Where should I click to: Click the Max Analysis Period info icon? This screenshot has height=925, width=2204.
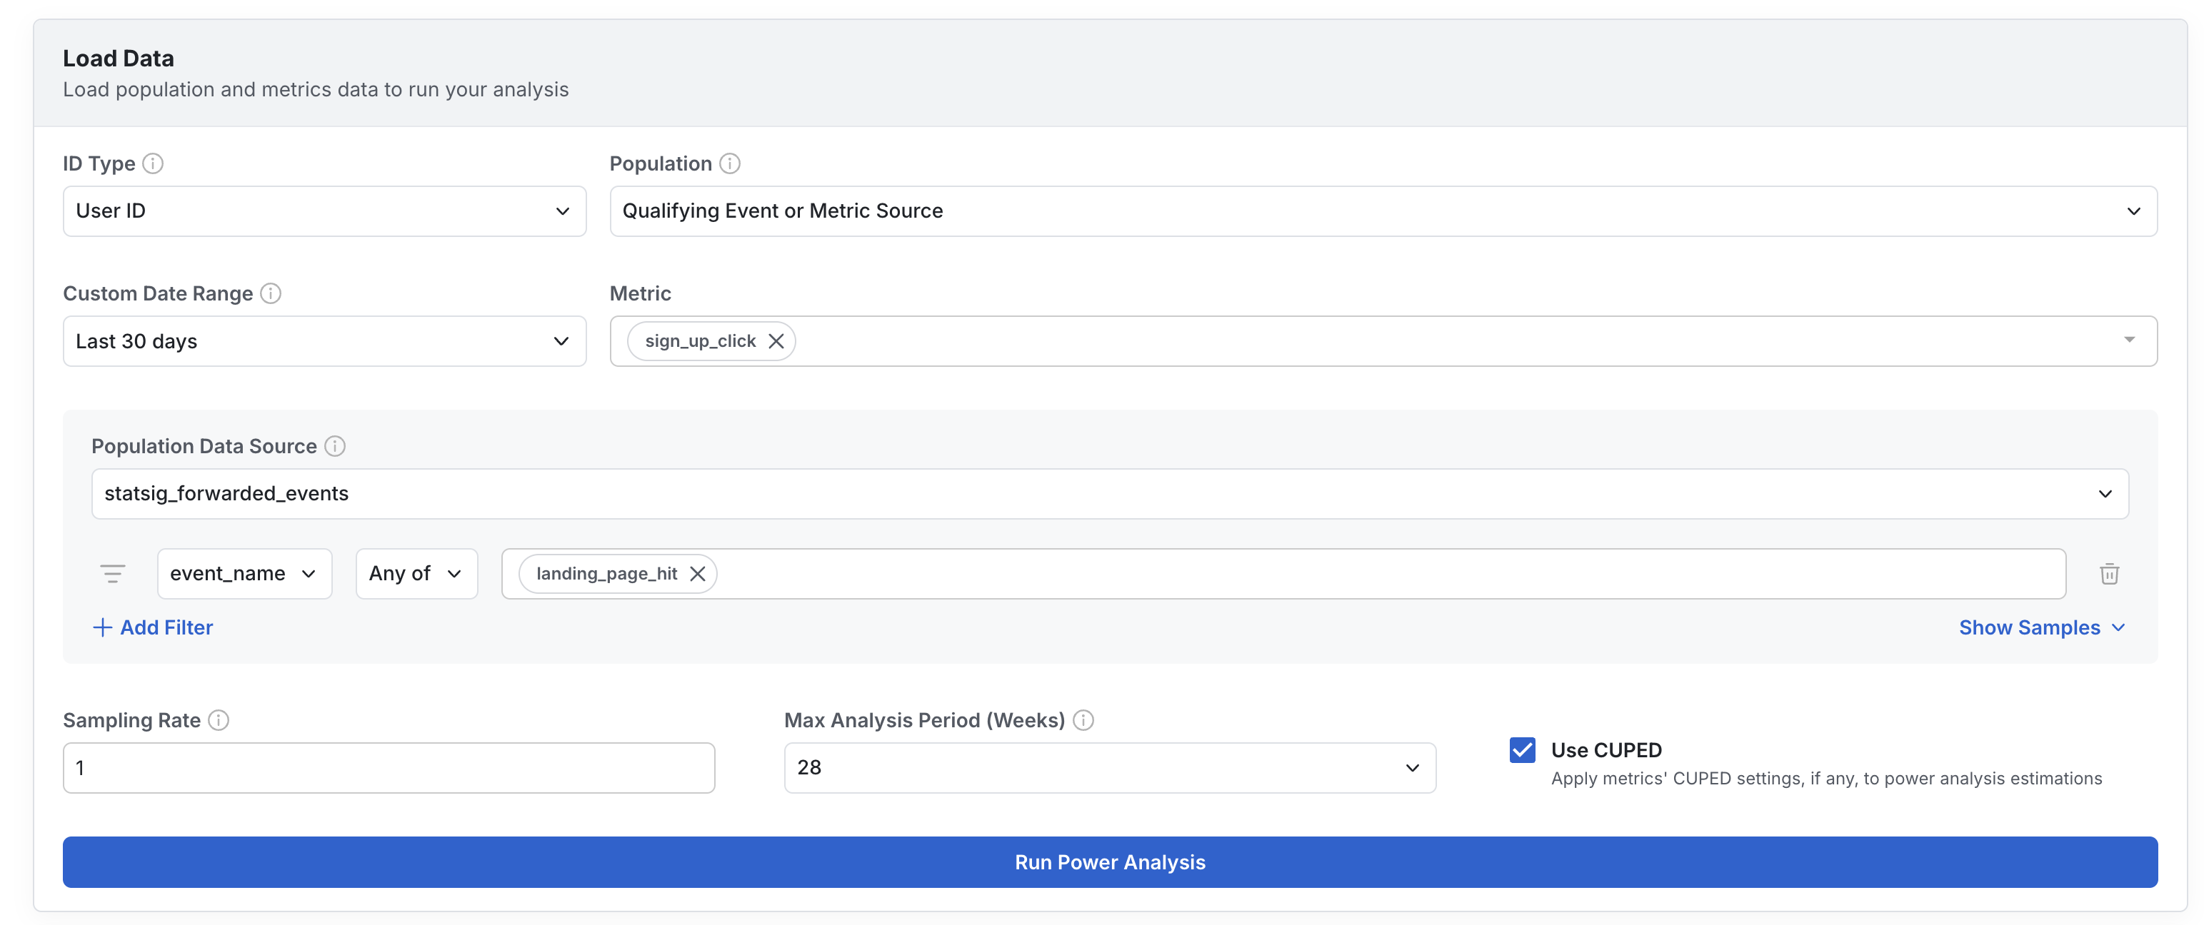1083,720
